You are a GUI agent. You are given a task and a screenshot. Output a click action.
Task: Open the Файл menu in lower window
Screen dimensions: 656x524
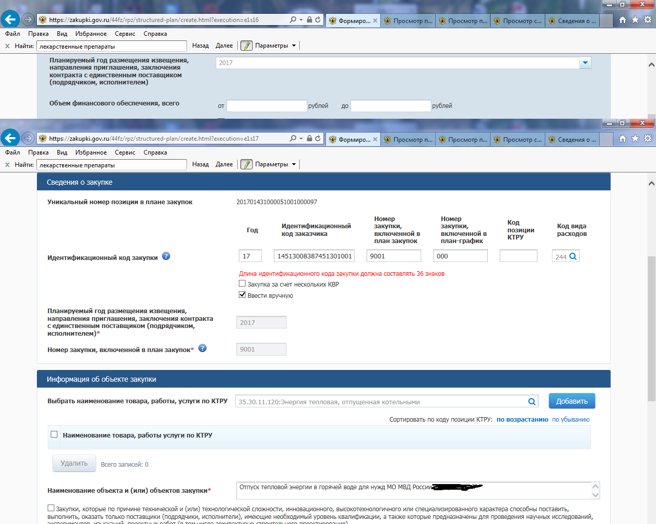click(13, 152)
